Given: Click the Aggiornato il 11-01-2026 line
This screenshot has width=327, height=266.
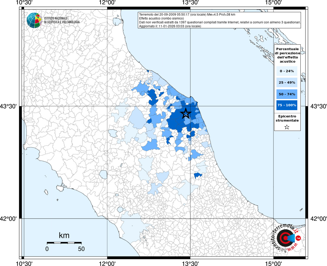Looking at the screenshot, I should point(170,26).
